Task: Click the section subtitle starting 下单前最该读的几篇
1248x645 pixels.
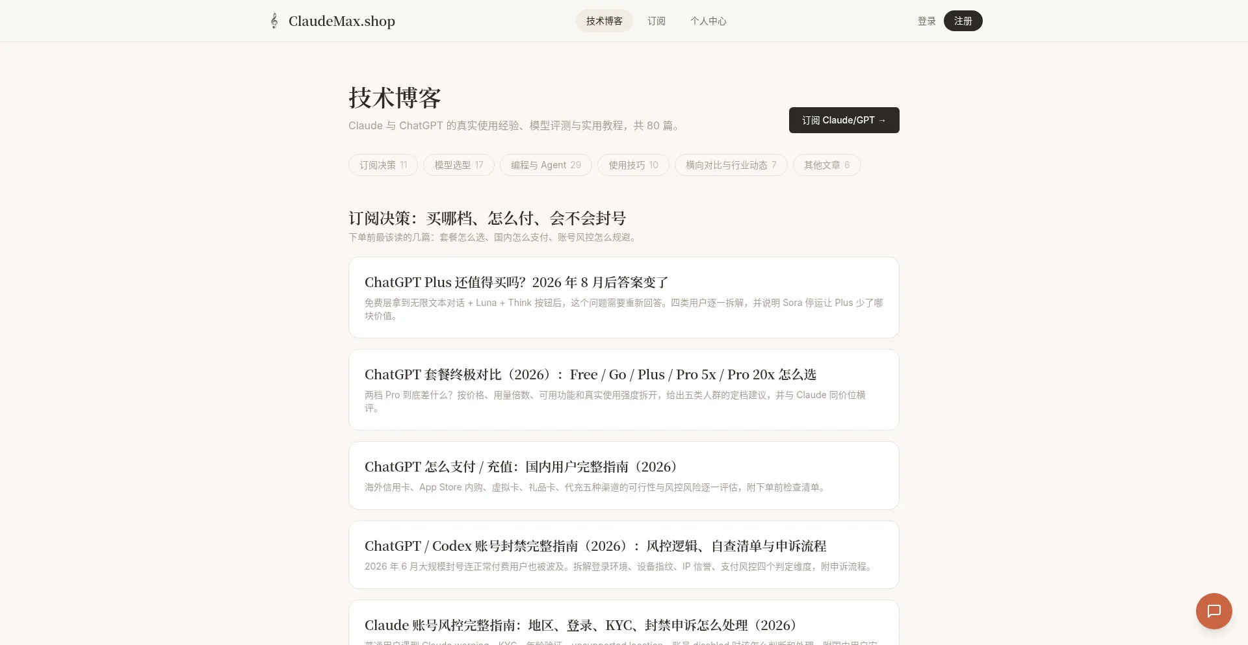Action: point(494,238)
